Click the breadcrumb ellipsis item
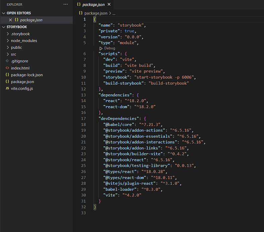264x232 pixels. click(114, 13)
